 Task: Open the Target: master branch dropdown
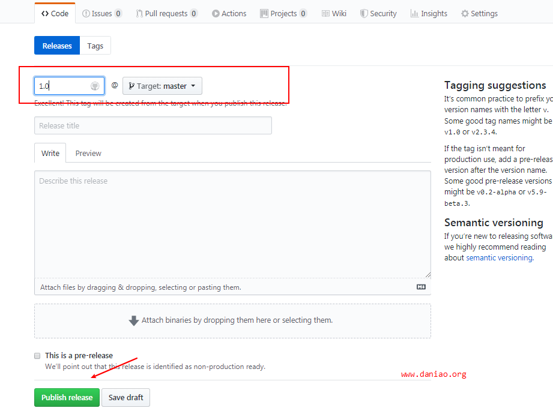(162, 86)
